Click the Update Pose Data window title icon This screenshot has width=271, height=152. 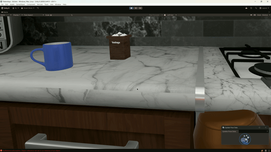tap(223, 128)
